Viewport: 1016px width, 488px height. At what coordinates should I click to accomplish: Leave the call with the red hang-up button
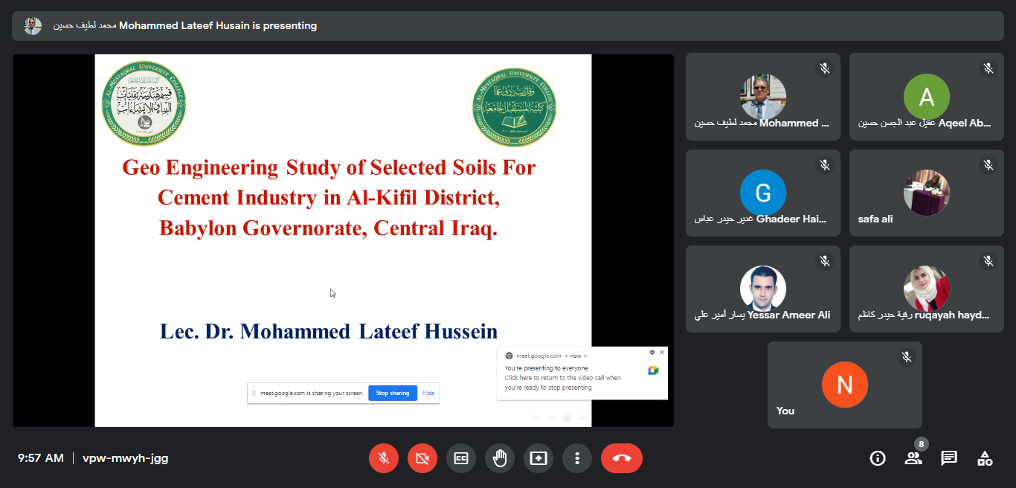622,458
